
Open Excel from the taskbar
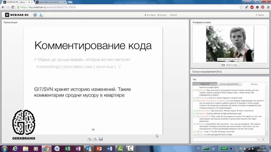click(67, 149)
